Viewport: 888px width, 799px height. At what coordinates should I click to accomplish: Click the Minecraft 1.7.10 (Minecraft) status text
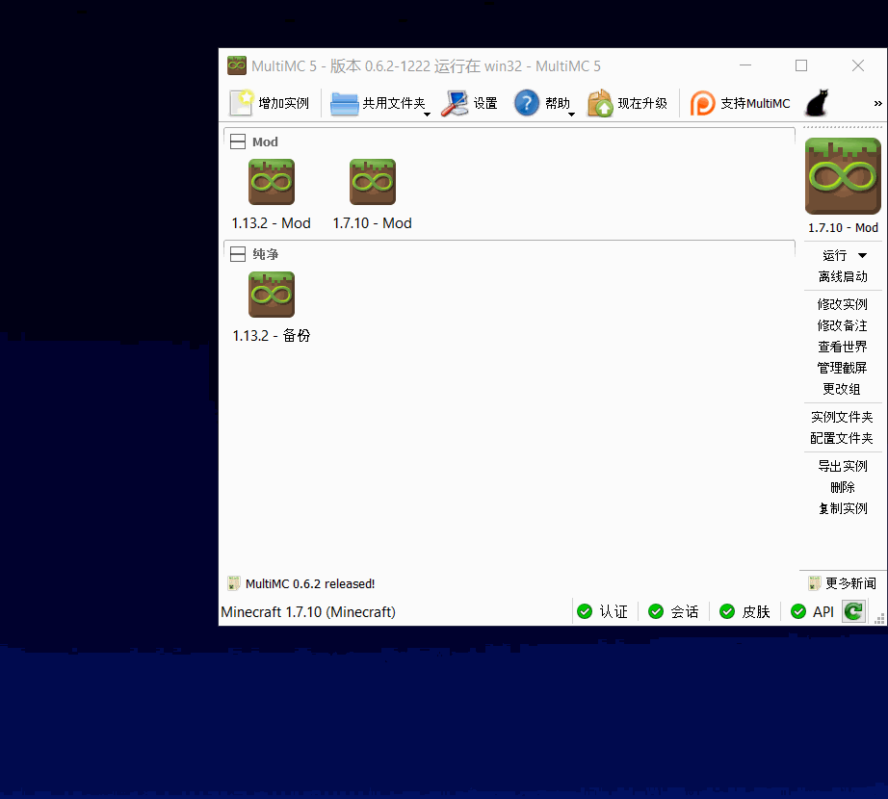click(x=308, y=612)
